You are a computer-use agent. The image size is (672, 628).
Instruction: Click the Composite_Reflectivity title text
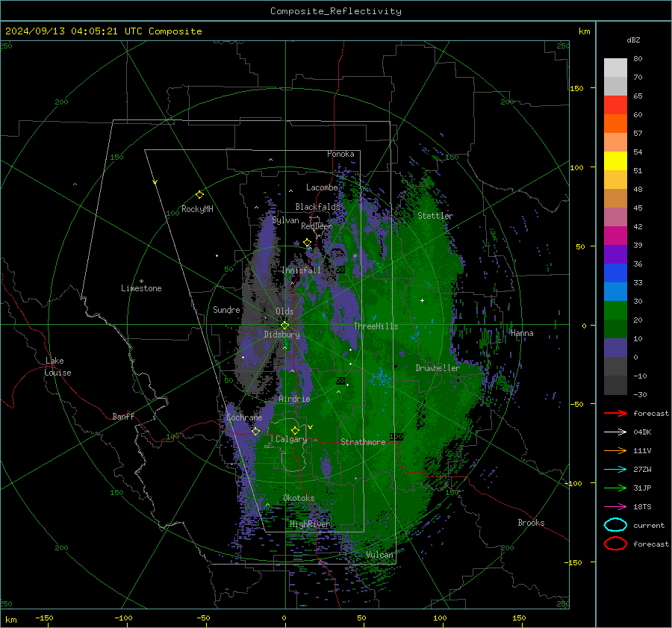(335, 11)
